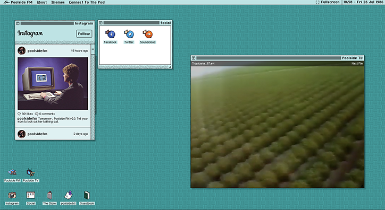Open the Poolside FM menu
Viewport: 385px width, 210px height.
click(x=21, y=2)
